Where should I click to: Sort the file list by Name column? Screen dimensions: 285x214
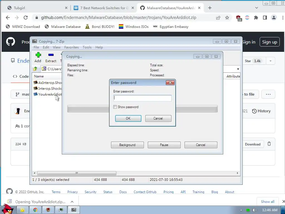[x=39, y=76]
